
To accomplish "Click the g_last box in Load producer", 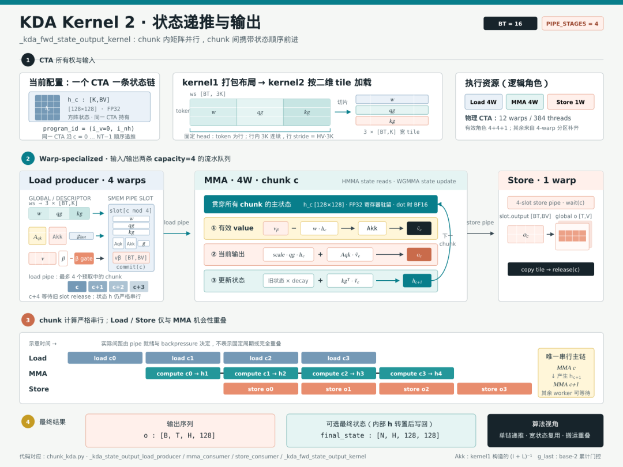I will [81, 236].
